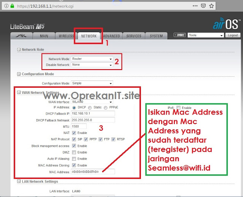Click the green padlock security icon

point(12,6)
